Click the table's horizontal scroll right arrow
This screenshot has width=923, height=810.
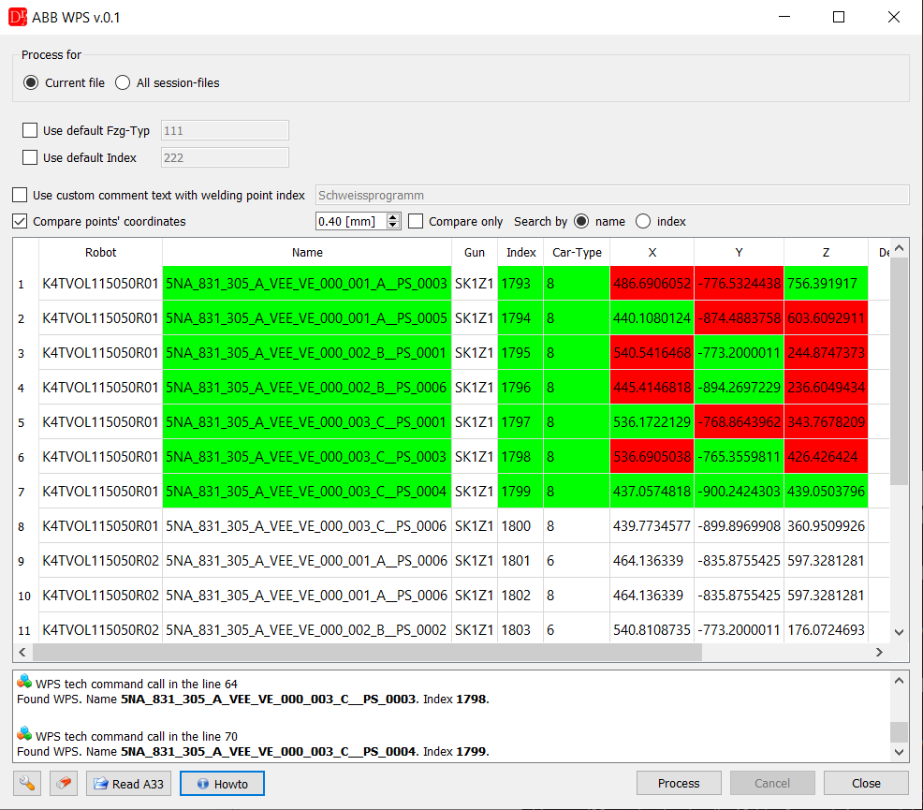[879, 652]
